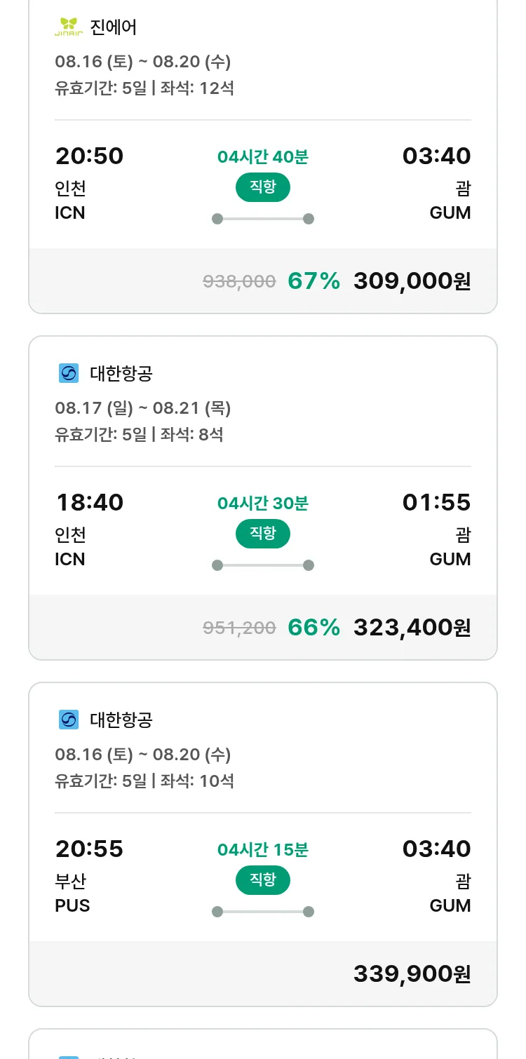Click the Jin Air airline logo
Viewport: 526px width, 1059px height.
coord(69,27)
